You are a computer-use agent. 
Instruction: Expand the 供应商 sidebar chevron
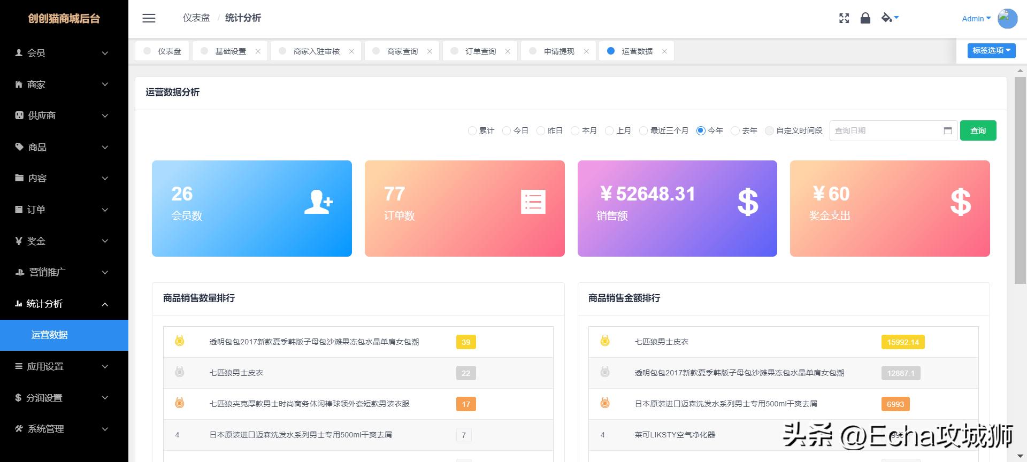105,115
